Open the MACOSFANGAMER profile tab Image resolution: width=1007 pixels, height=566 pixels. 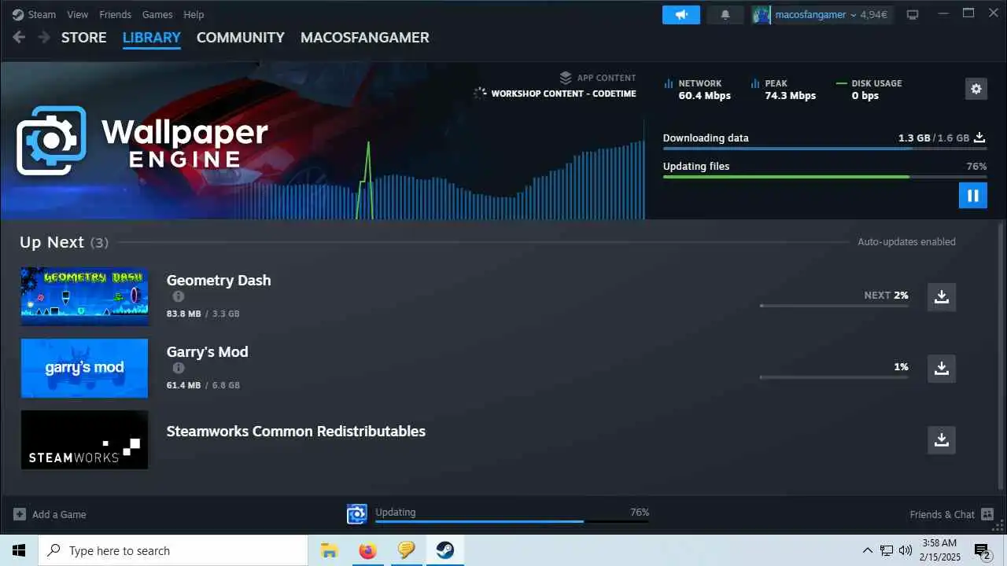point(365,37)
